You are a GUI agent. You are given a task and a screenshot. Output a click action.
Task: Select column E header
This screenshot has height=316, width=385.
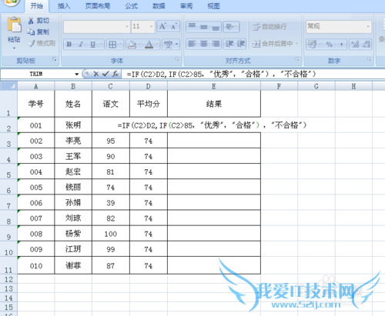pos(214,86)
